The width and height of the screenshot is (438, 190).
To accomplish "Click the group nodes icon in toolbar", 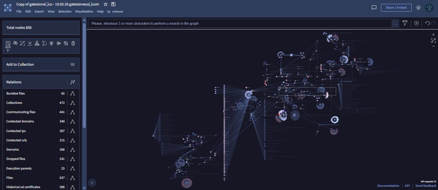I will (x=15, y=43).
